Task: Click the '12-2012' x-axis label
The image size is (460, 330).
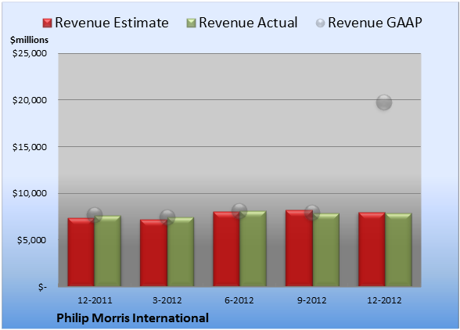Action: 384,300
